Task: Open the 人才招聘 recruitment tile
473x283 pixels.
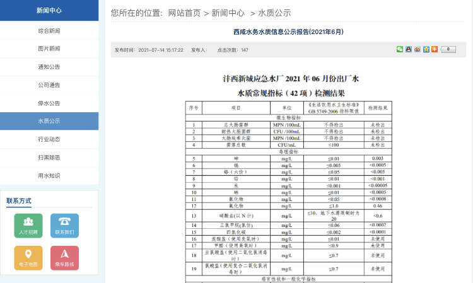Action: tap(28, 226)
